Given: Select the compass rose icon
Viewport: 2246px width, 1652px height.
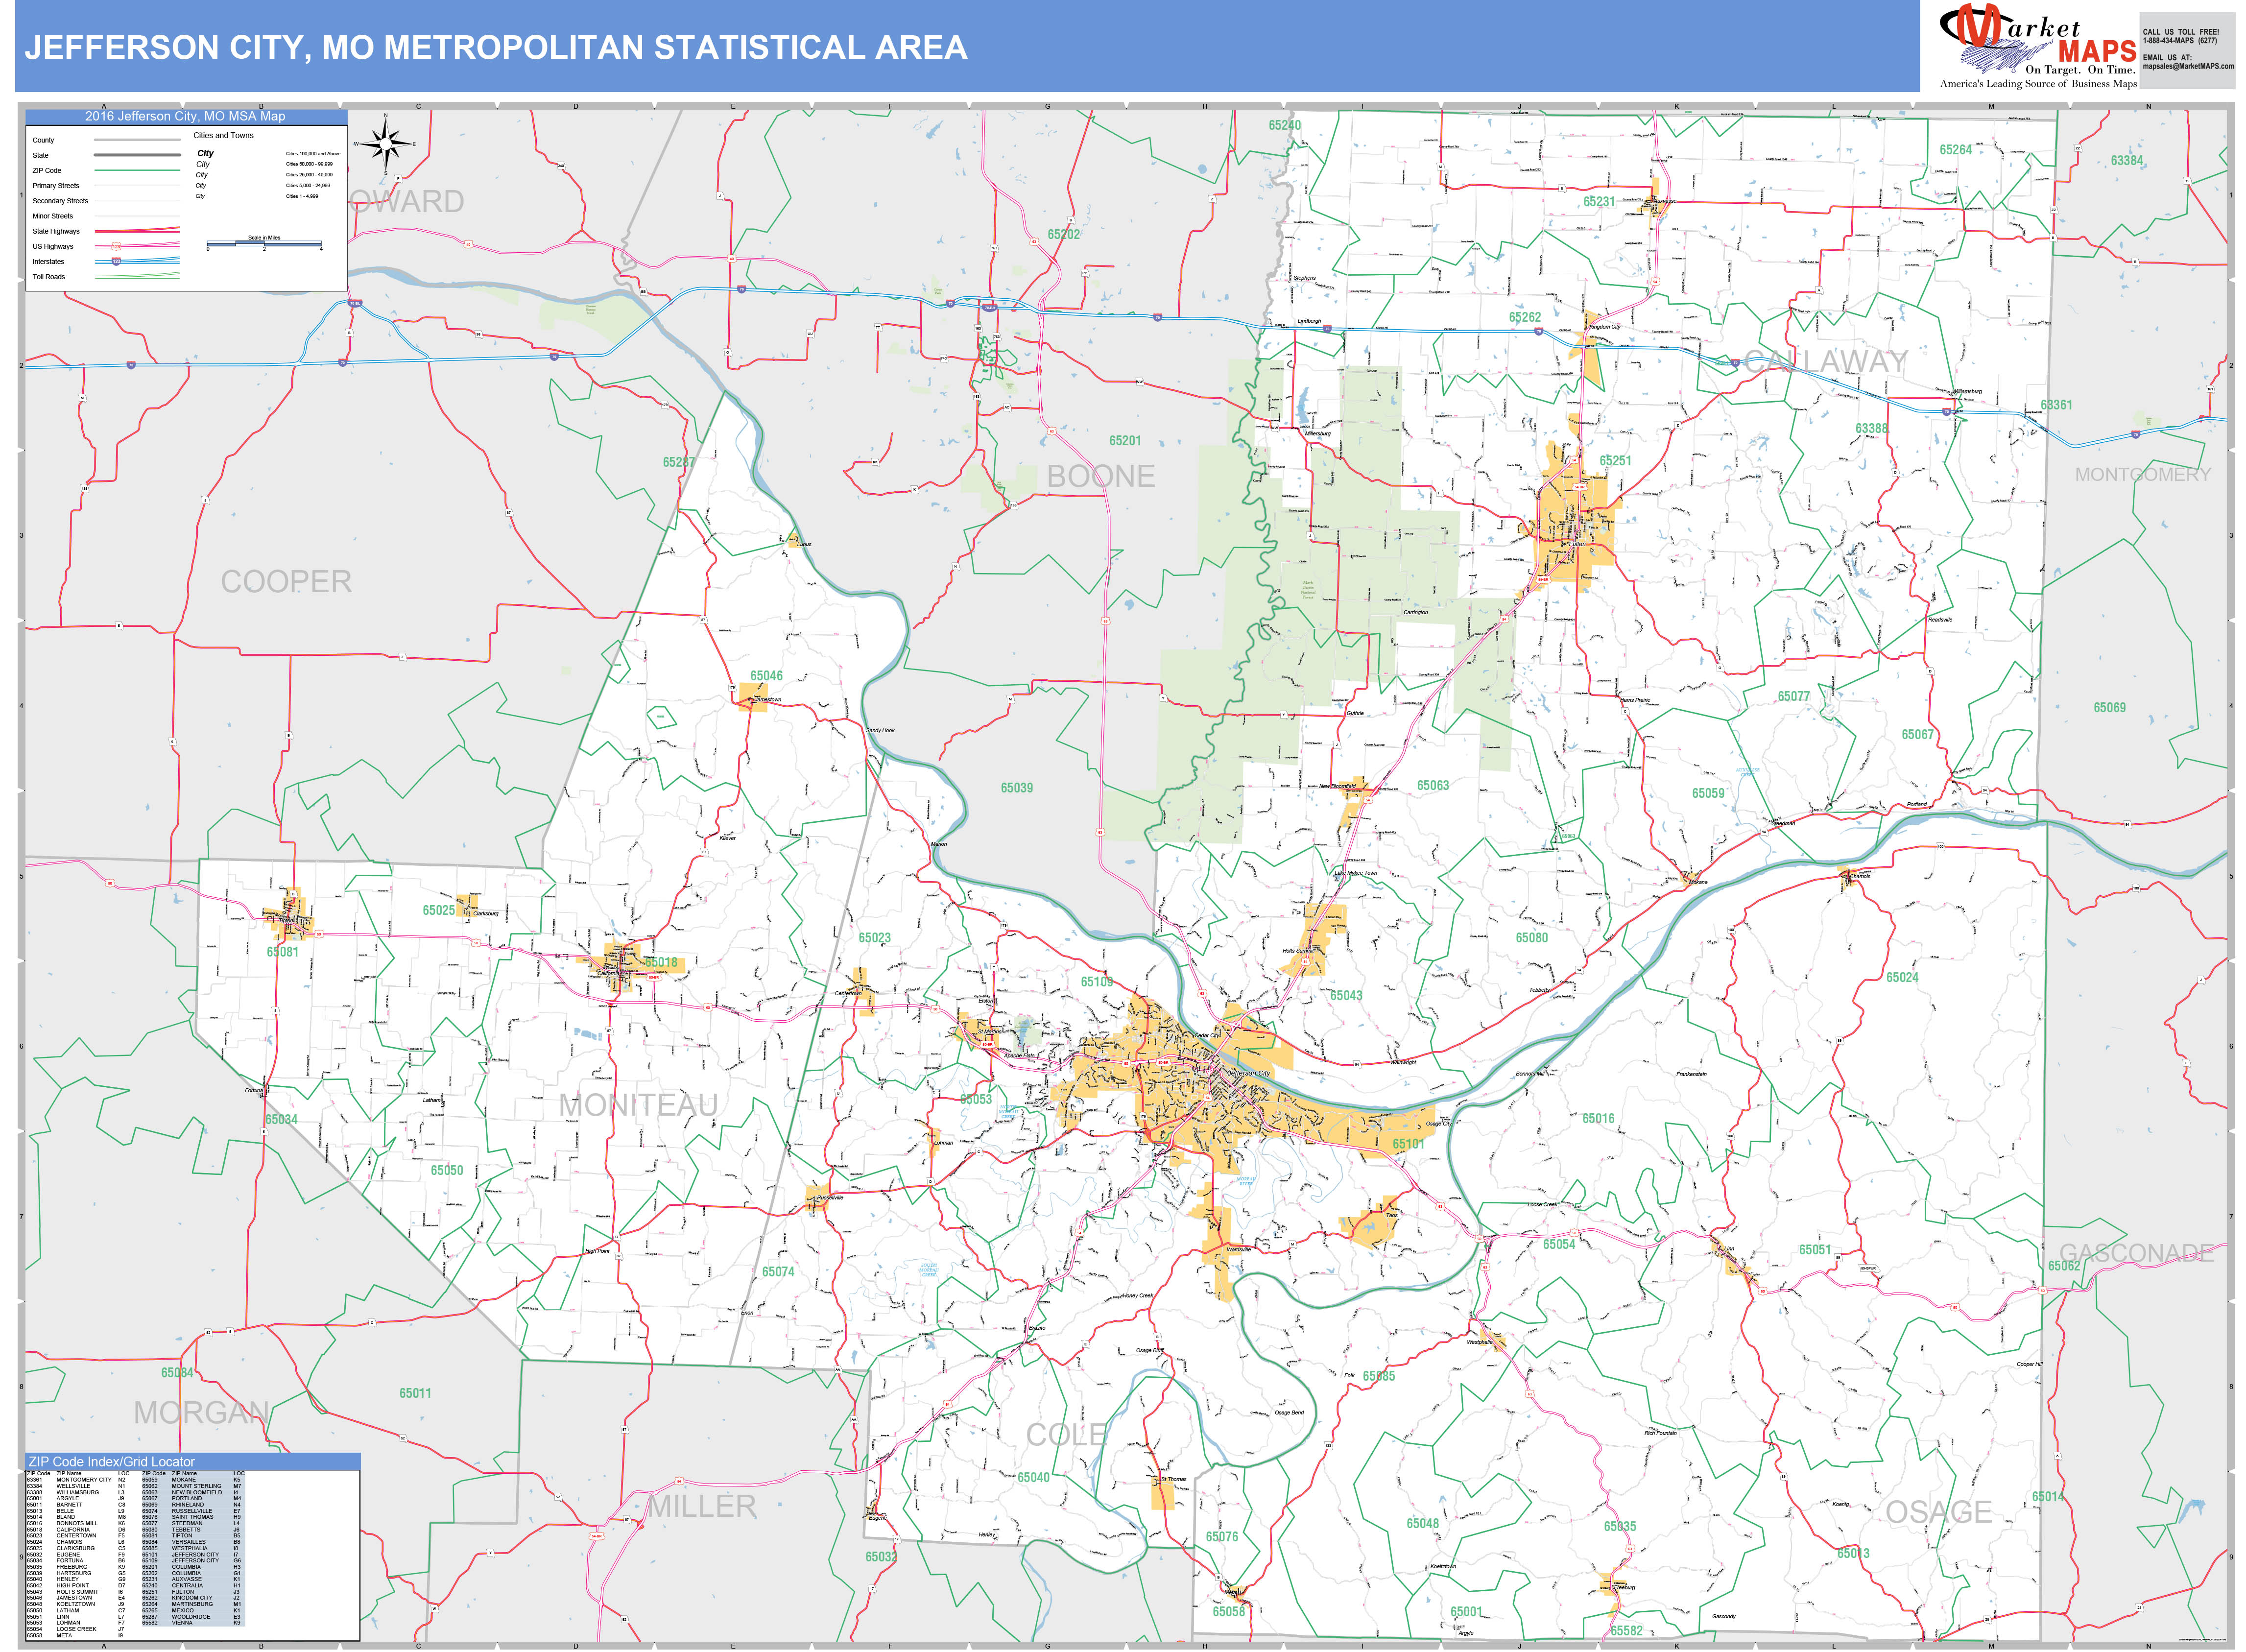Looking at the screenshot, I should coord(385,145).
